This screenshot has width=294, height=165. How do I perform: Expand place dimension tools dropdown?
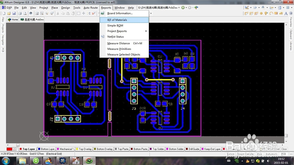click(275, 8)
